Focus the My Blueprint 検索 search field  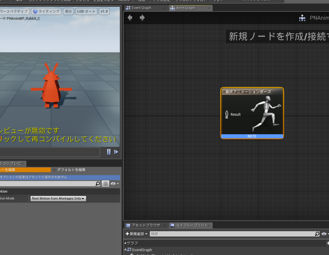click(232, 234)
